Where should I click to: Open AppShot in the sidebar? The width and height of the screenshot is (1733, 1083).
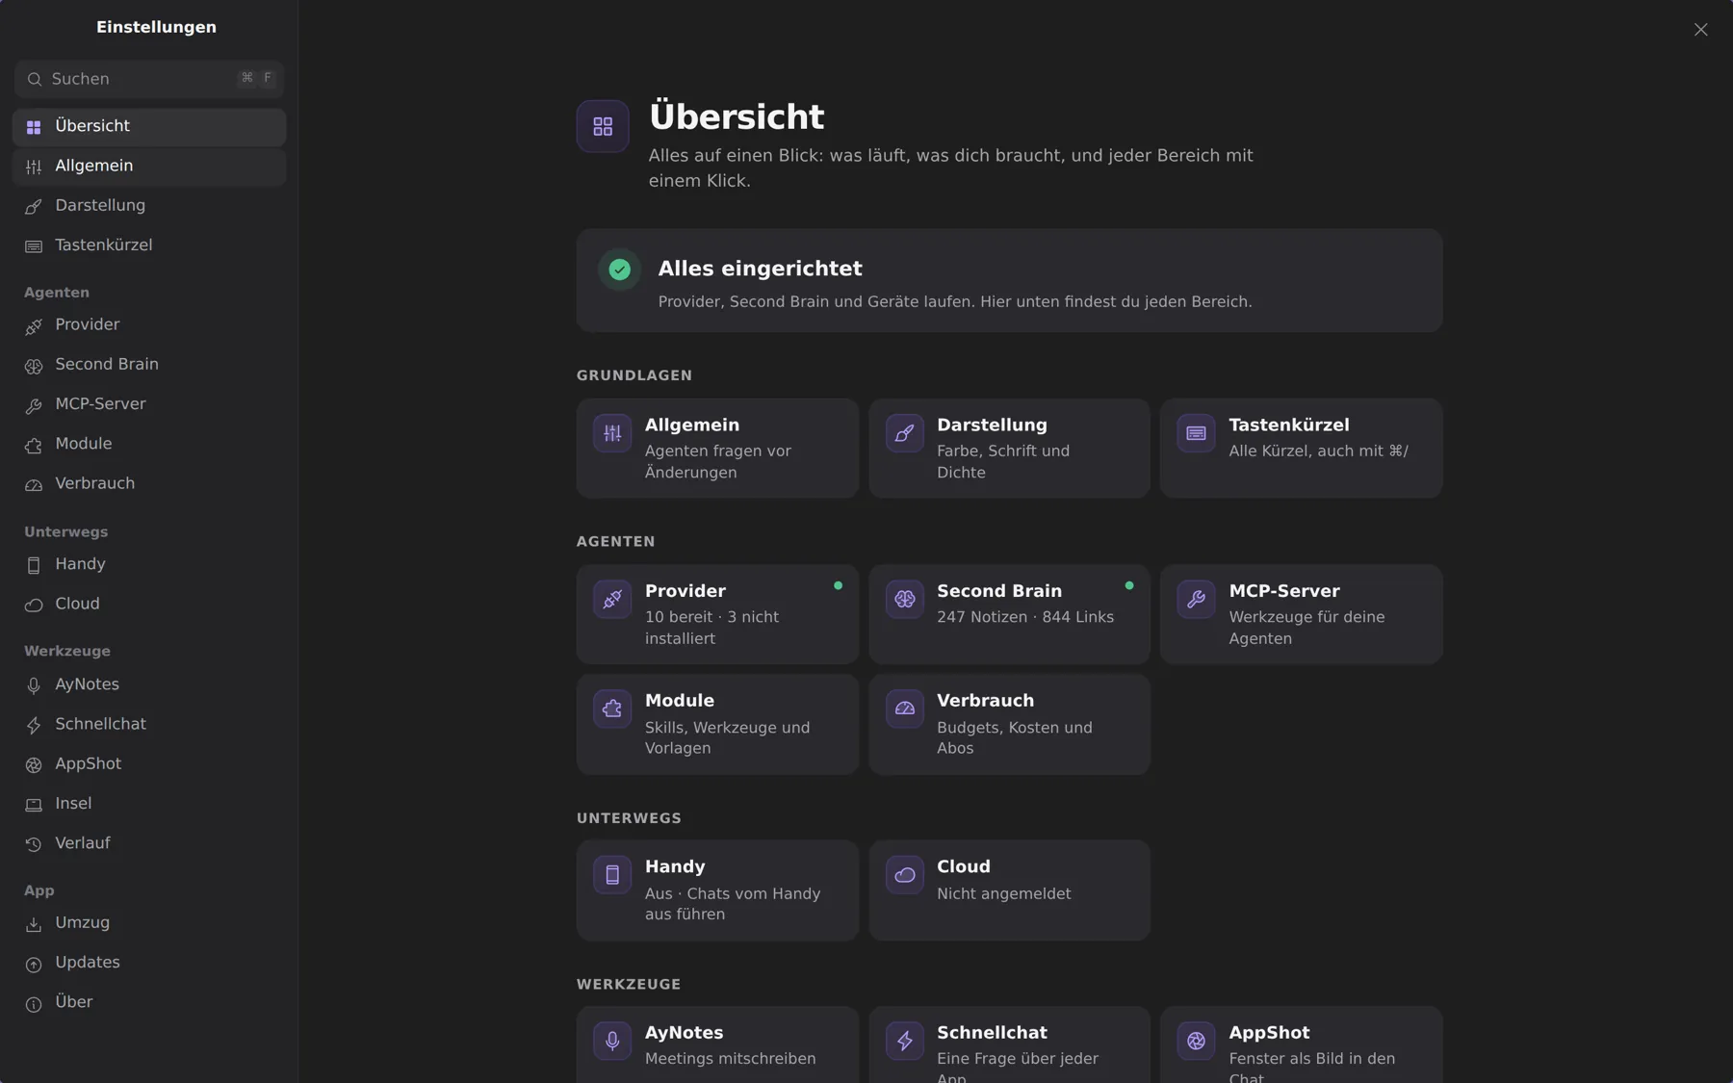click(149, 763)
